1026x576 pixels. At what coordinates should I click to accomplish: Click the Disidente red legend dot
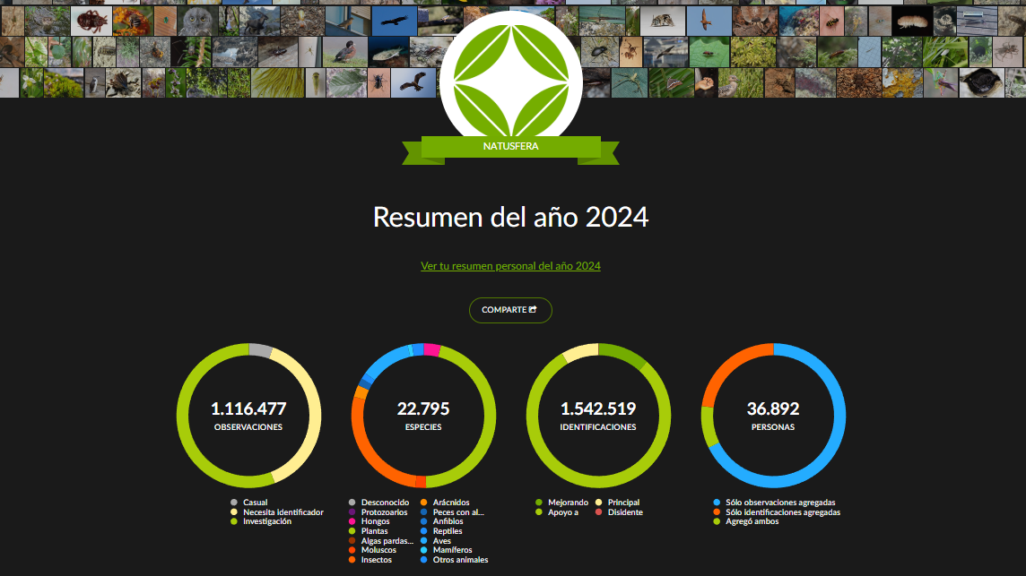pyautogui.click(x=598, y=512)
